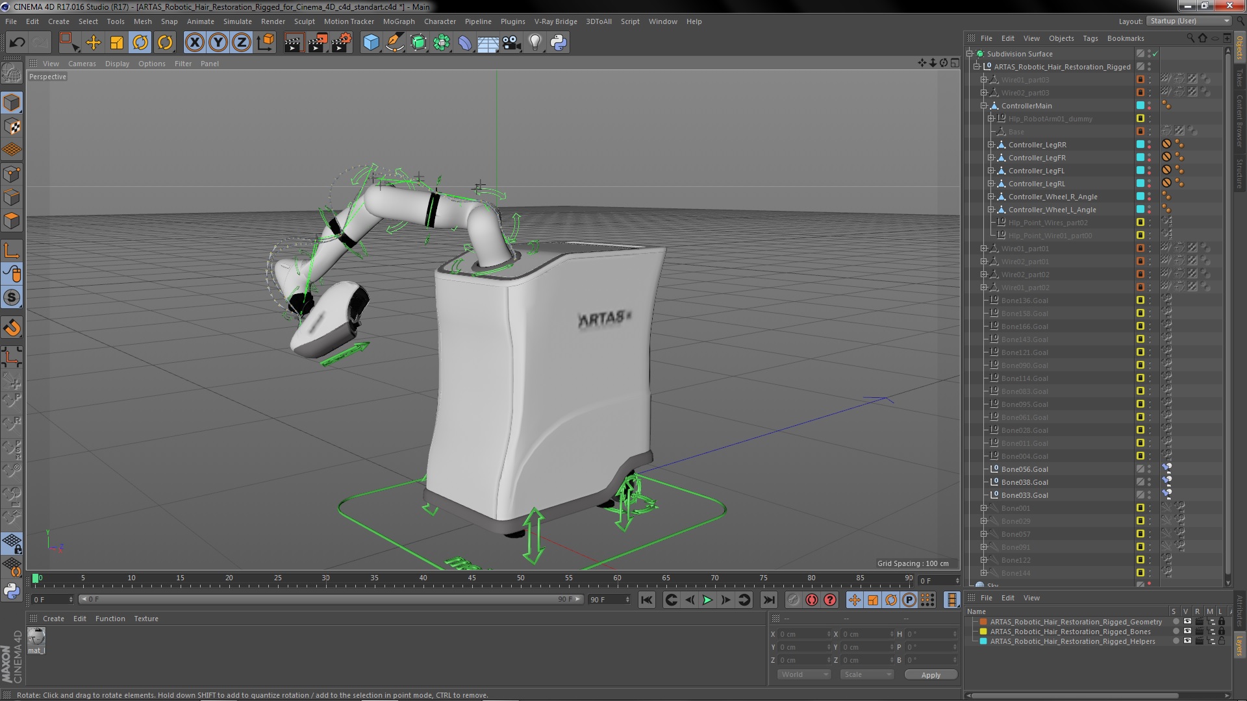The width and height of the screenshot is (1247, 701).
Task: Open the Character menu
Action: point(440,21)
